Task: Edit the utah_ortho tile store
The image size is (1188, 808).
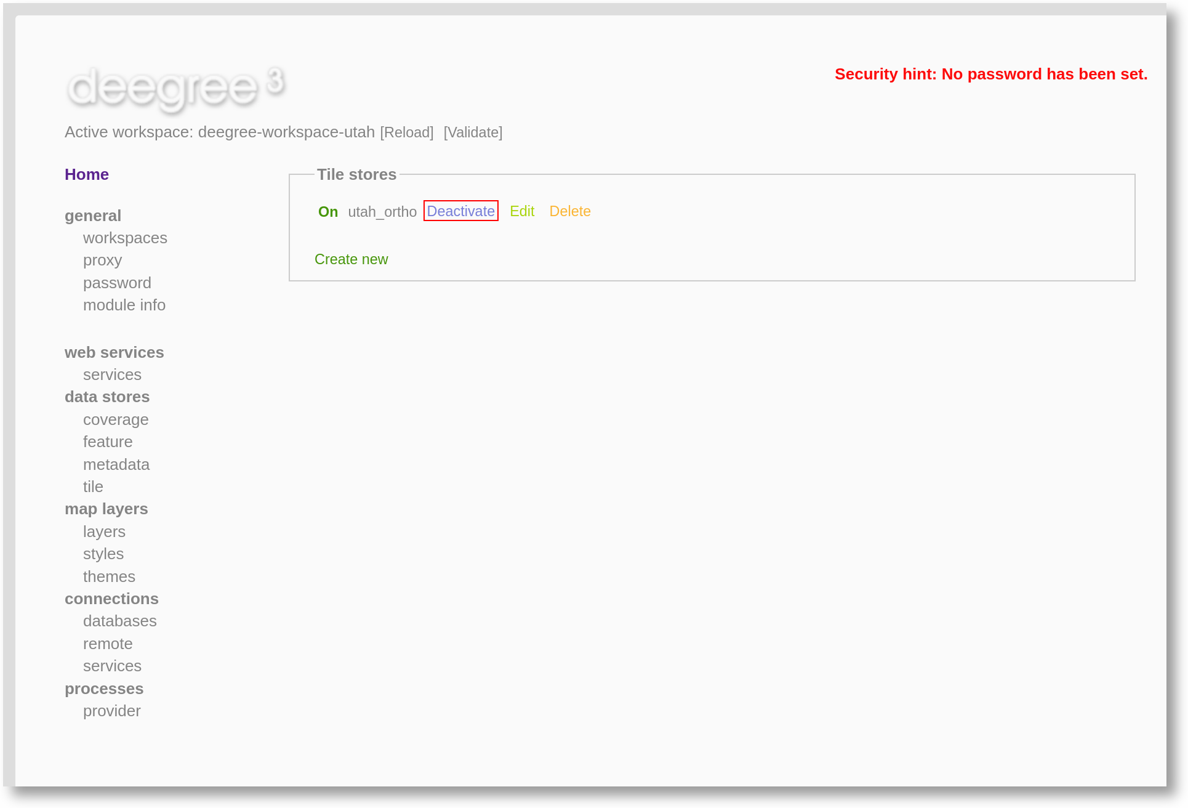Action: point(522,211)
